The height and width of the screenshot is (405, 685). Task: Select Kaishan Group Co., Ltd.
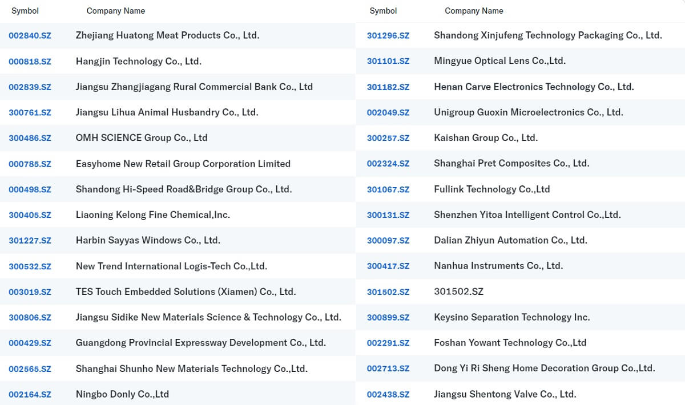486,137
